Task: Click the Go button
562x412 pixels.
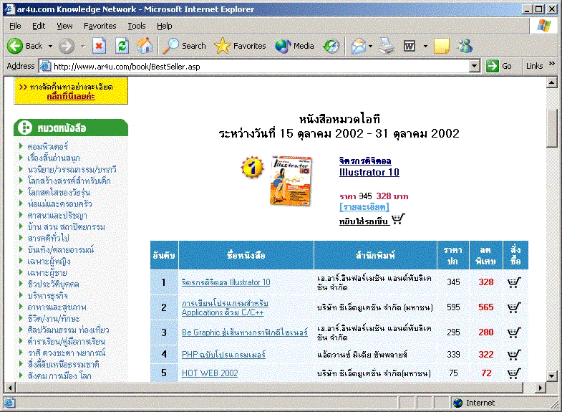Action: coord(500,66)
